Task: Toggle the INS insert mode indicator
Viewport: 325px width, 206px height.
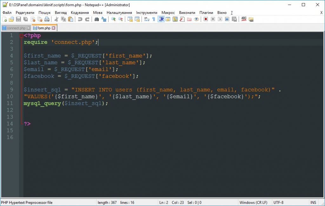Action: pyautogui.click(x=313, y=203)
